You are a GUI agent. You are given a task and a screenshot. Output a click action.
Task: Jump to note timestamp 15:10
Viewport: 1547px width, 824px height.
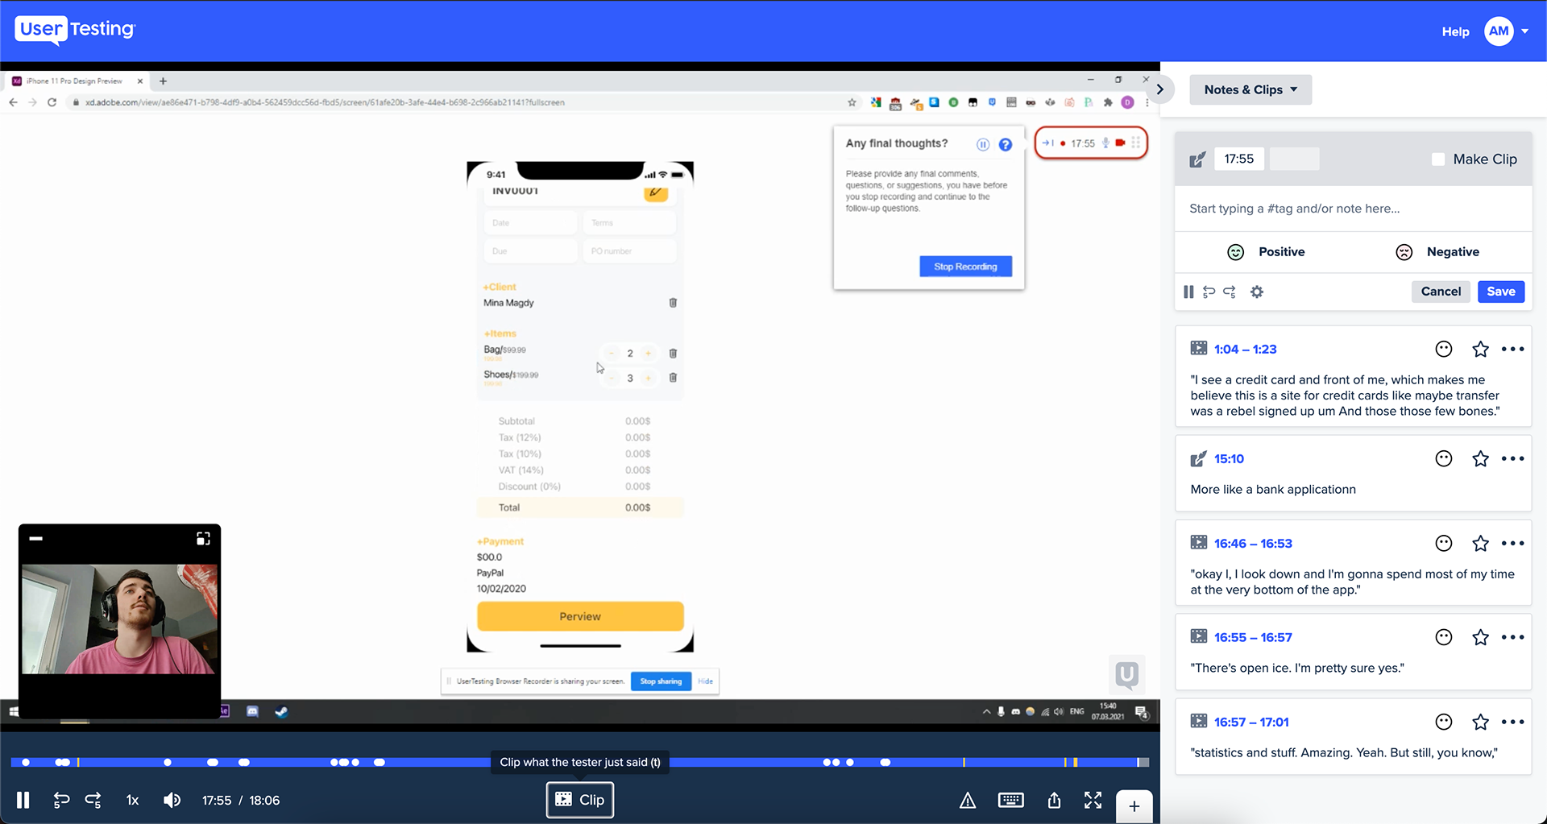click(x=1229, y=458)
